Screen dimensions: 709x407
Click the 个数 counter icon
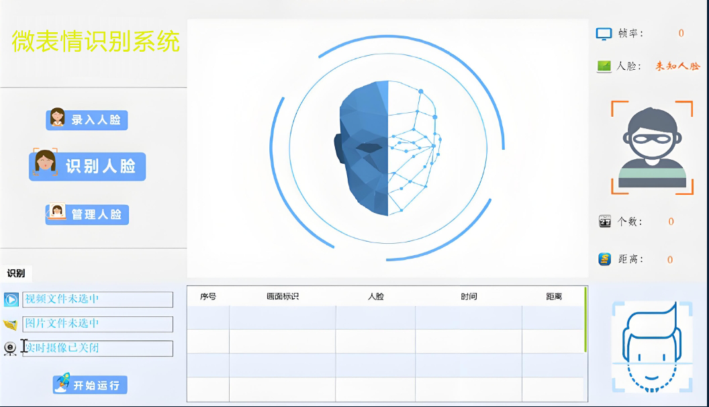[605, 222]
